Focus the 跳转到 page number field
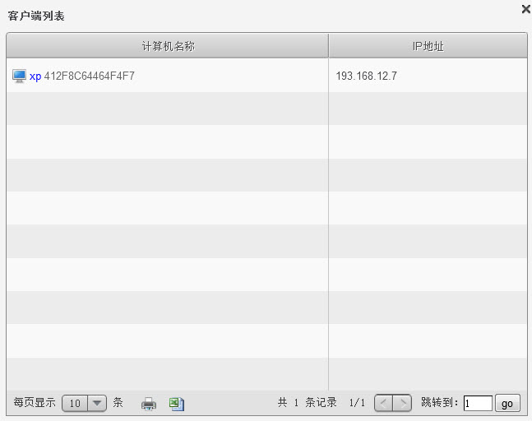The width and height of the screenshot is (532, 421). point(478,403)
